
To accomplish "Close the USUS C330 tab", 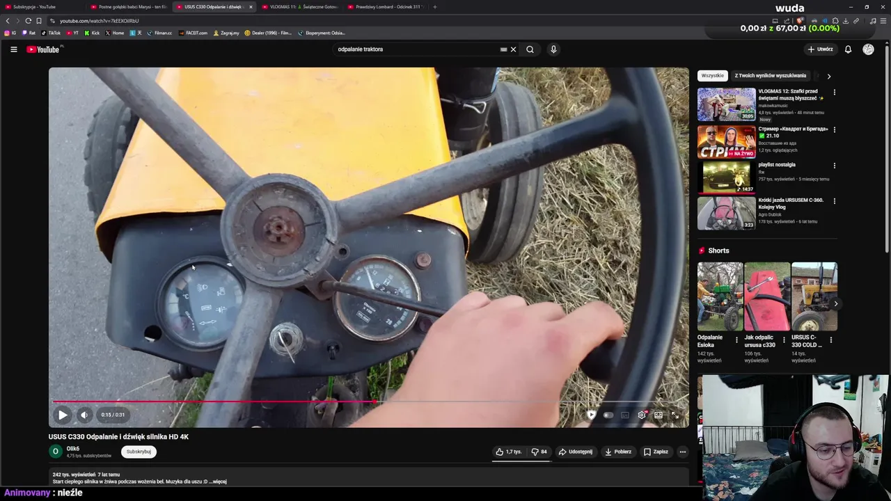I will [x=251, y=7].
